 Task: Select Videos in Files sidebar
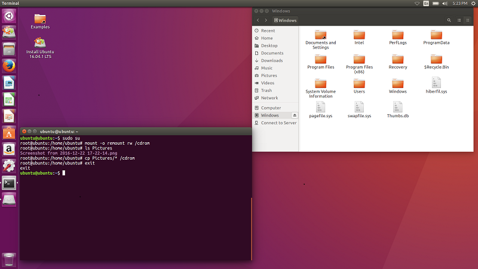click(x=275, y=83)
